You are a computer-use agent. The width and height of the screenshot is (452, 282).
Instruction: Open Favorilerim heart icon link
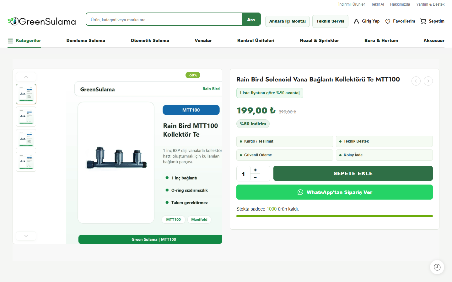point(400,21)
